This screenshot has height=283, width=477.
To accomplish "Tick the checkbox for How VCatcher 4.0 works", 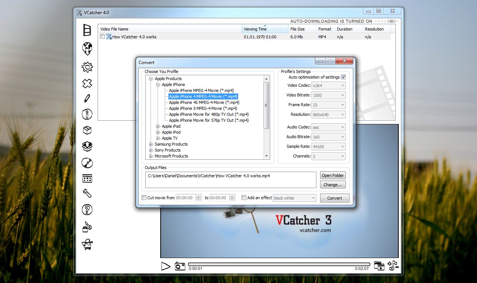I will (x=102, y=37).
